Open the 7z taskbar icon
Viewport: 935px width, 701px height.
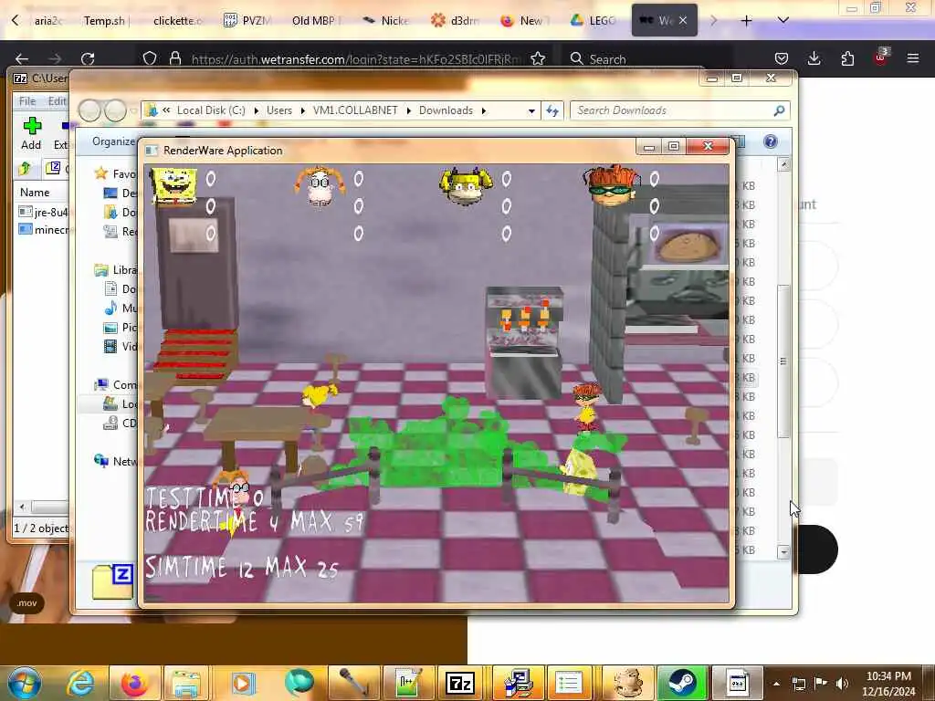click(460, 683)
